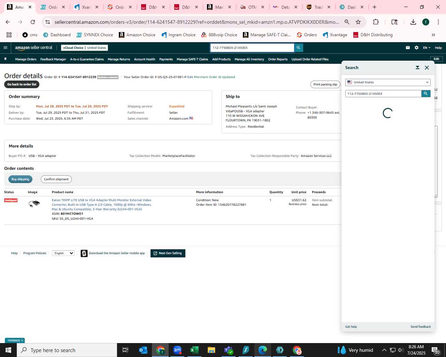Click the Print packing slip button
This screenshot has height=357, width=446.
pyautogui.click(x=325, y=84)
